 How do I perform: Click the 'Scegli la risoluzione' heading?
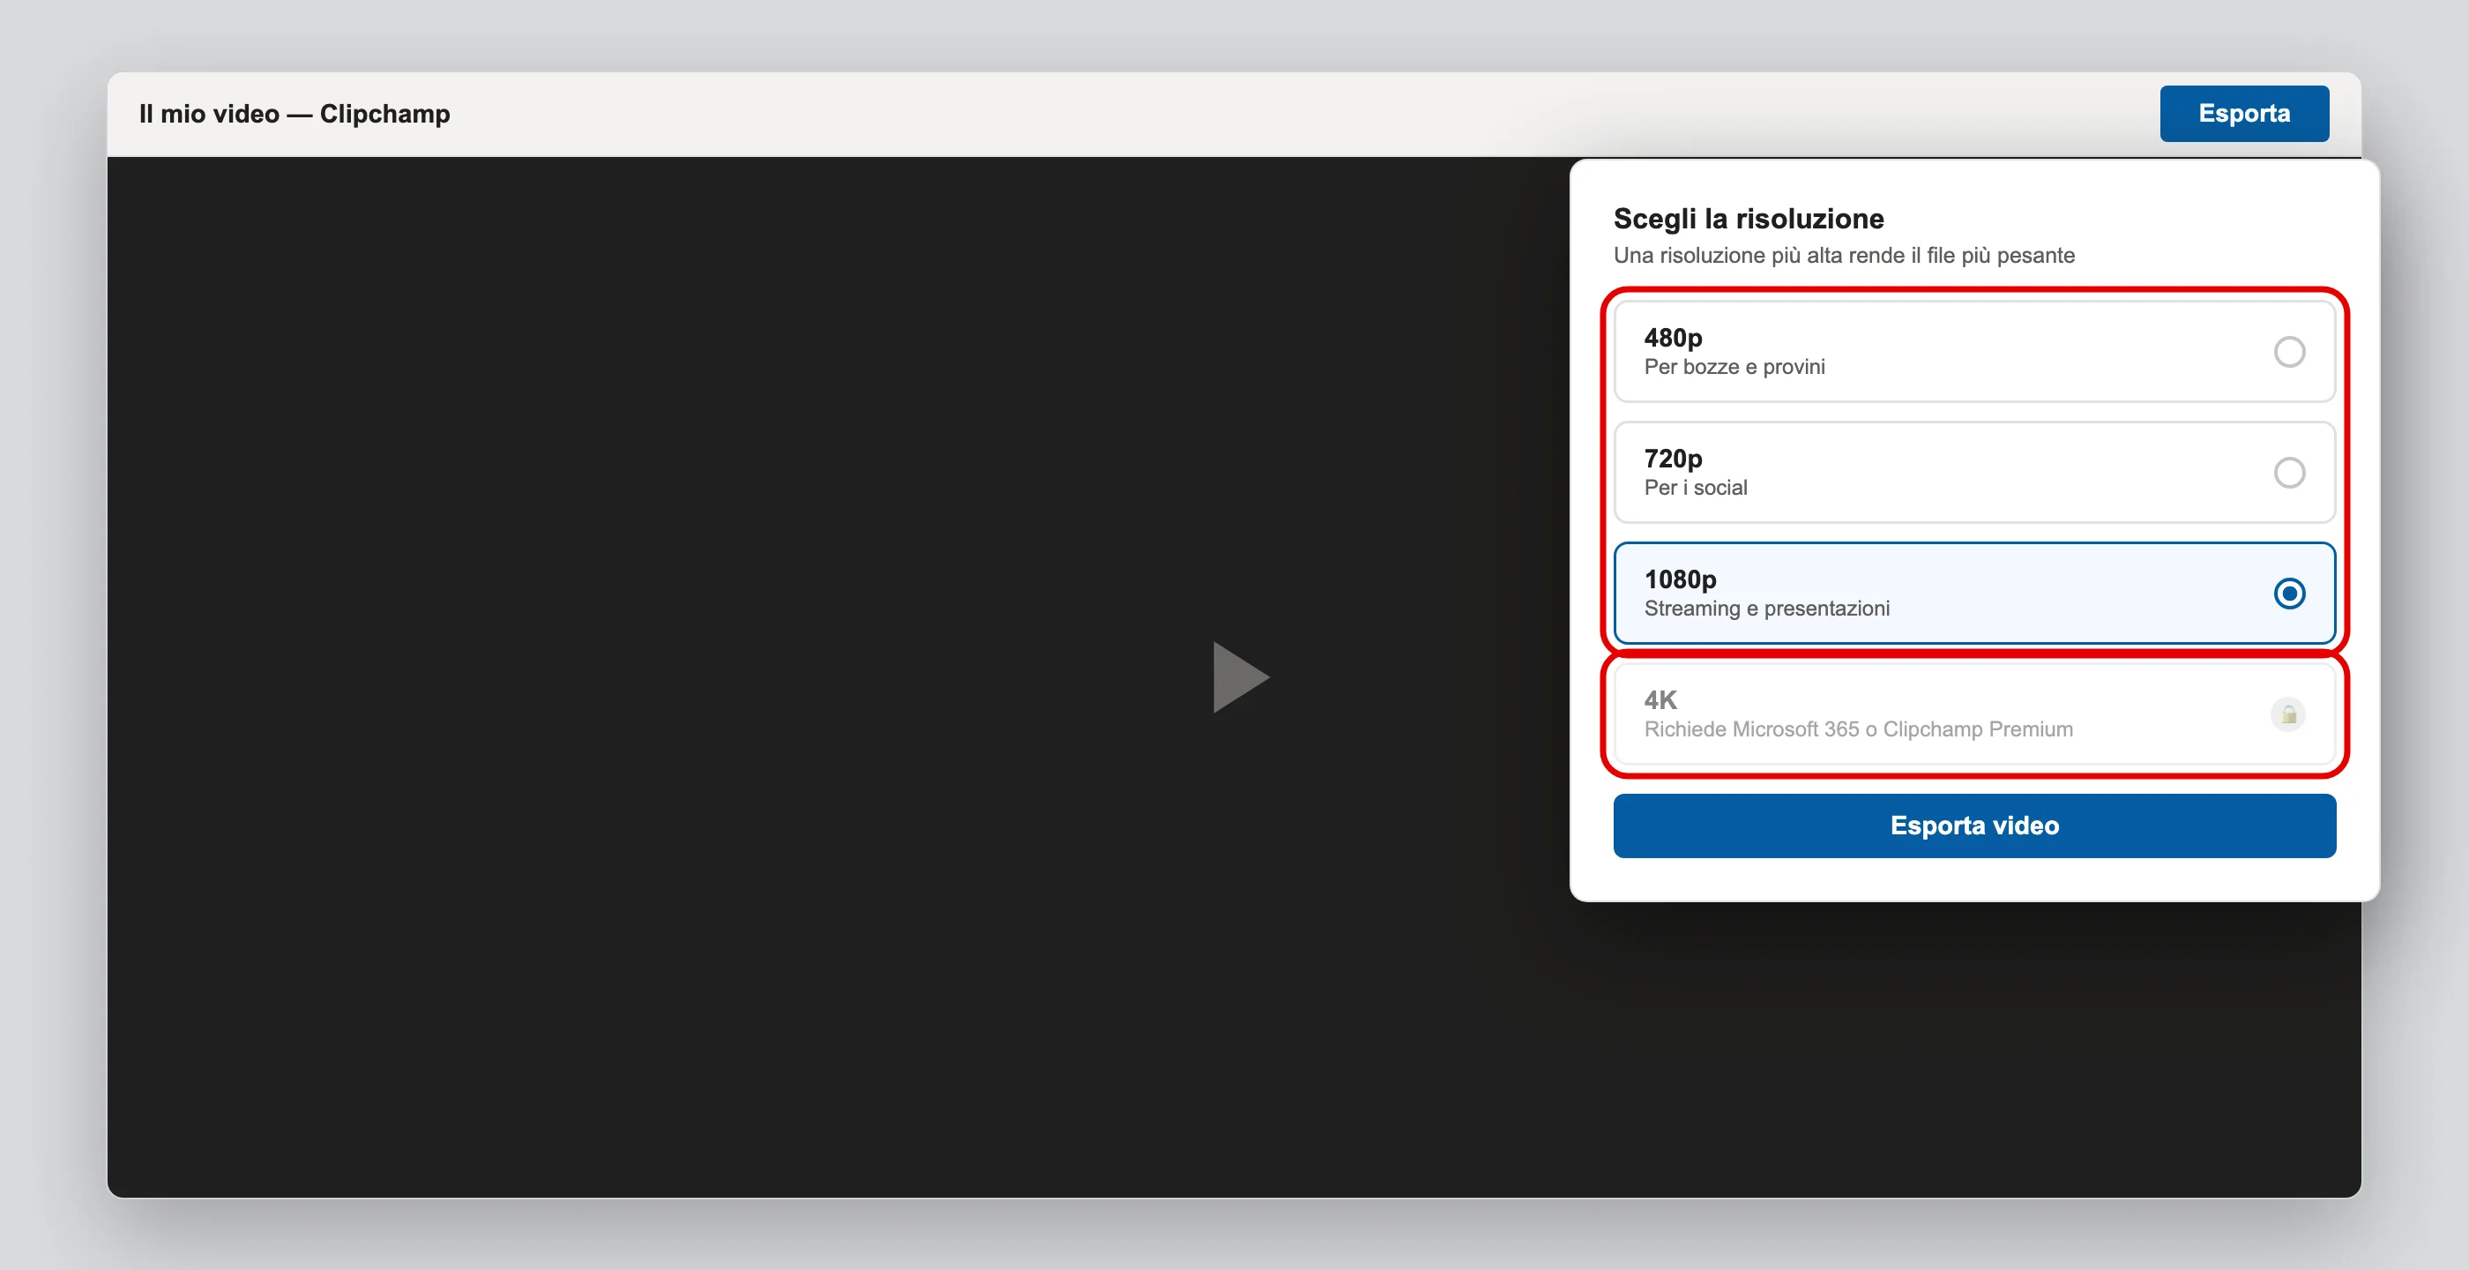pyautogui.click(x=1749, y=219)
